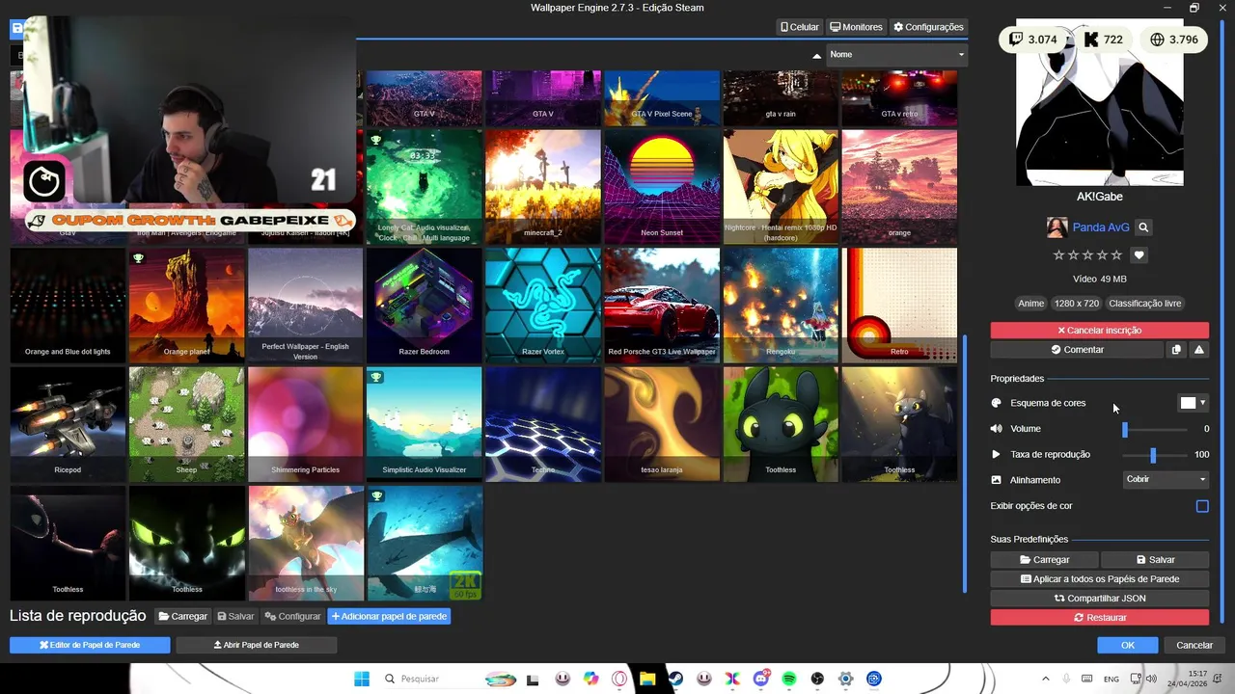Image resolution: width=1235 pixels, height=694 pixels.
Task: Confirm with the OK button
Action: point(1127,645)
